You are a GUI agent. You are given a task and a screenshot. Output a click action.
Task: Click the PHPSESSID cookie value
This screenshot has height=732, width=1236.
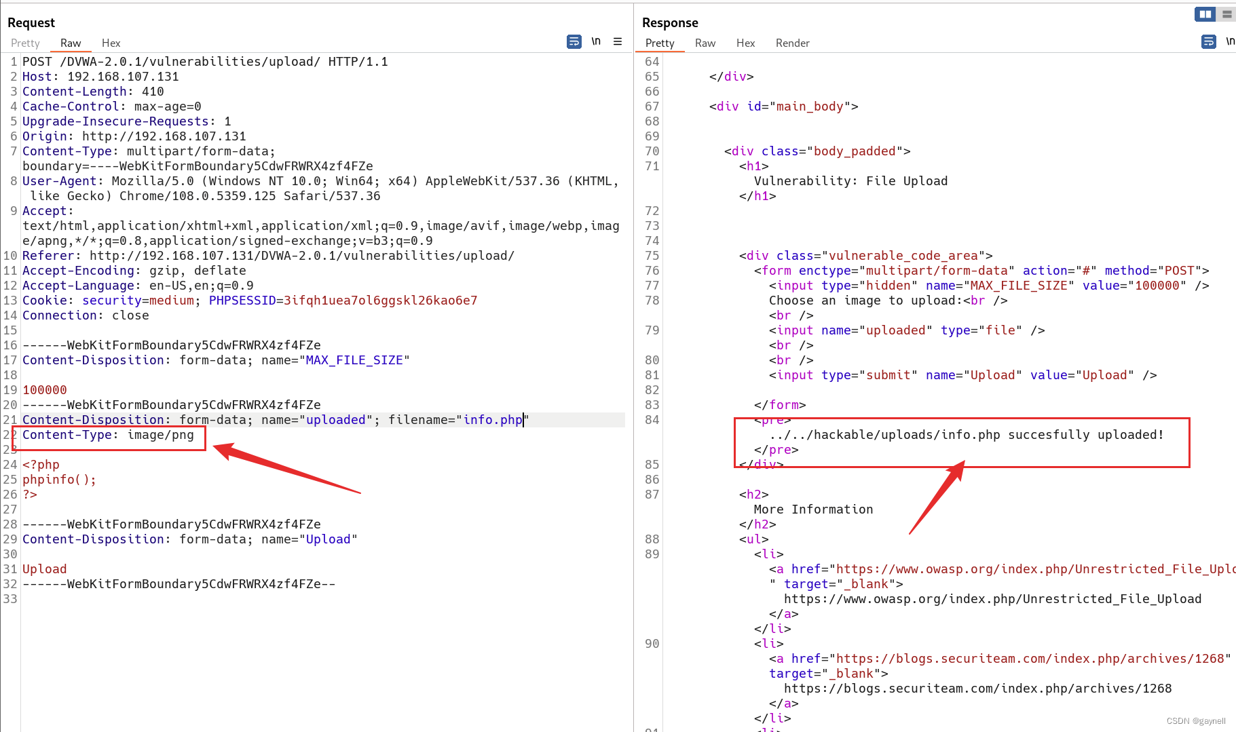(x=380, y=301)
